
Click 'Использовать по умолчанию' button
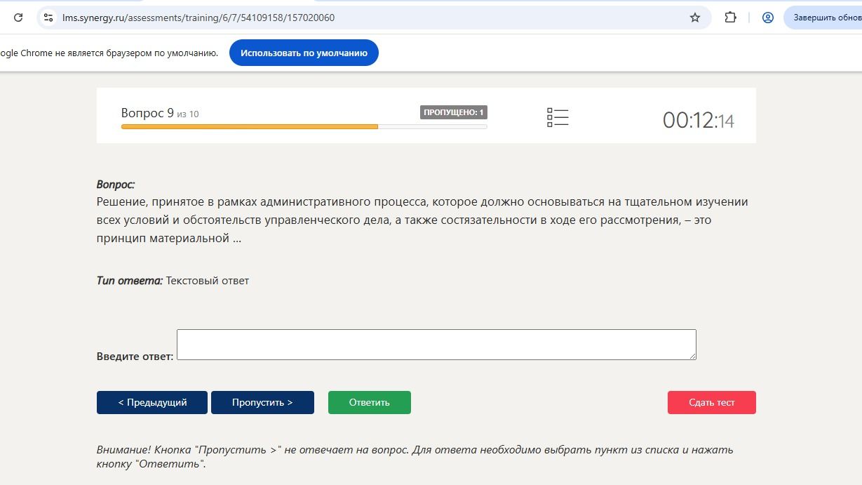click(304, 53)
